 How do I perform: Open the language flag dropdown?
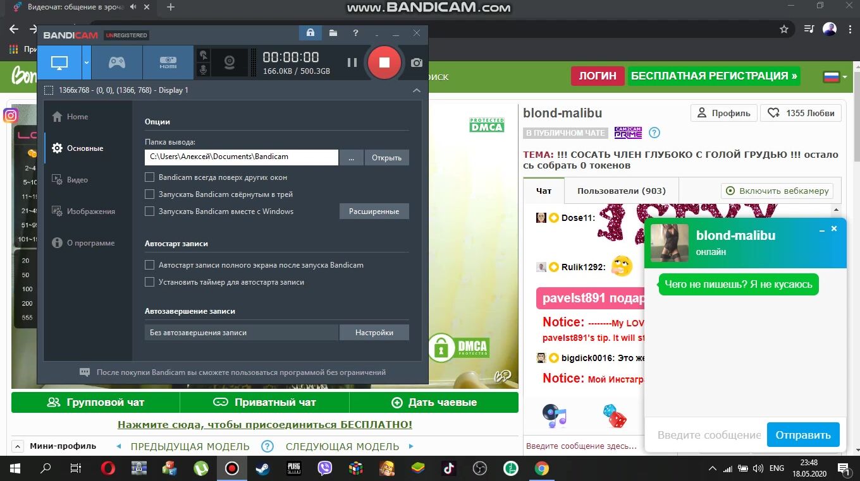pyautogui.click(x=835, y=77)
